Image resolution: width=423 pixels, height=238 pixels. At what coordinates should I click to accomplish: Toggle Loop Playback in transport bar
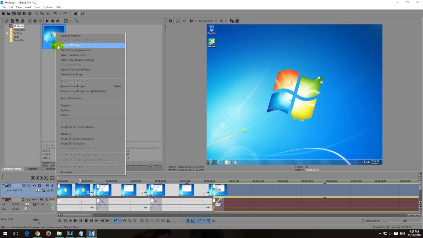point(65,220)
